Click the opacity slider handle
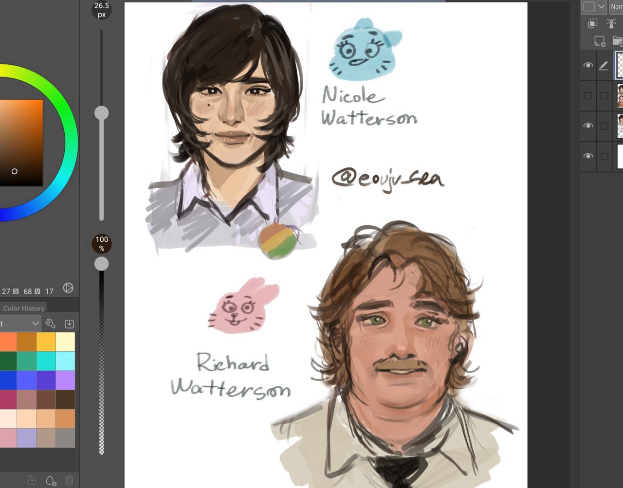This screenshot has height=488, width=623. (x=101, y=264)
